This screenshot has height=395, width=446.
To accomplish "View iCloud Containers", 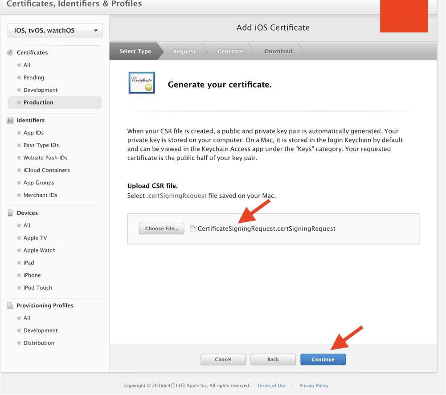I will pos(46,171).
